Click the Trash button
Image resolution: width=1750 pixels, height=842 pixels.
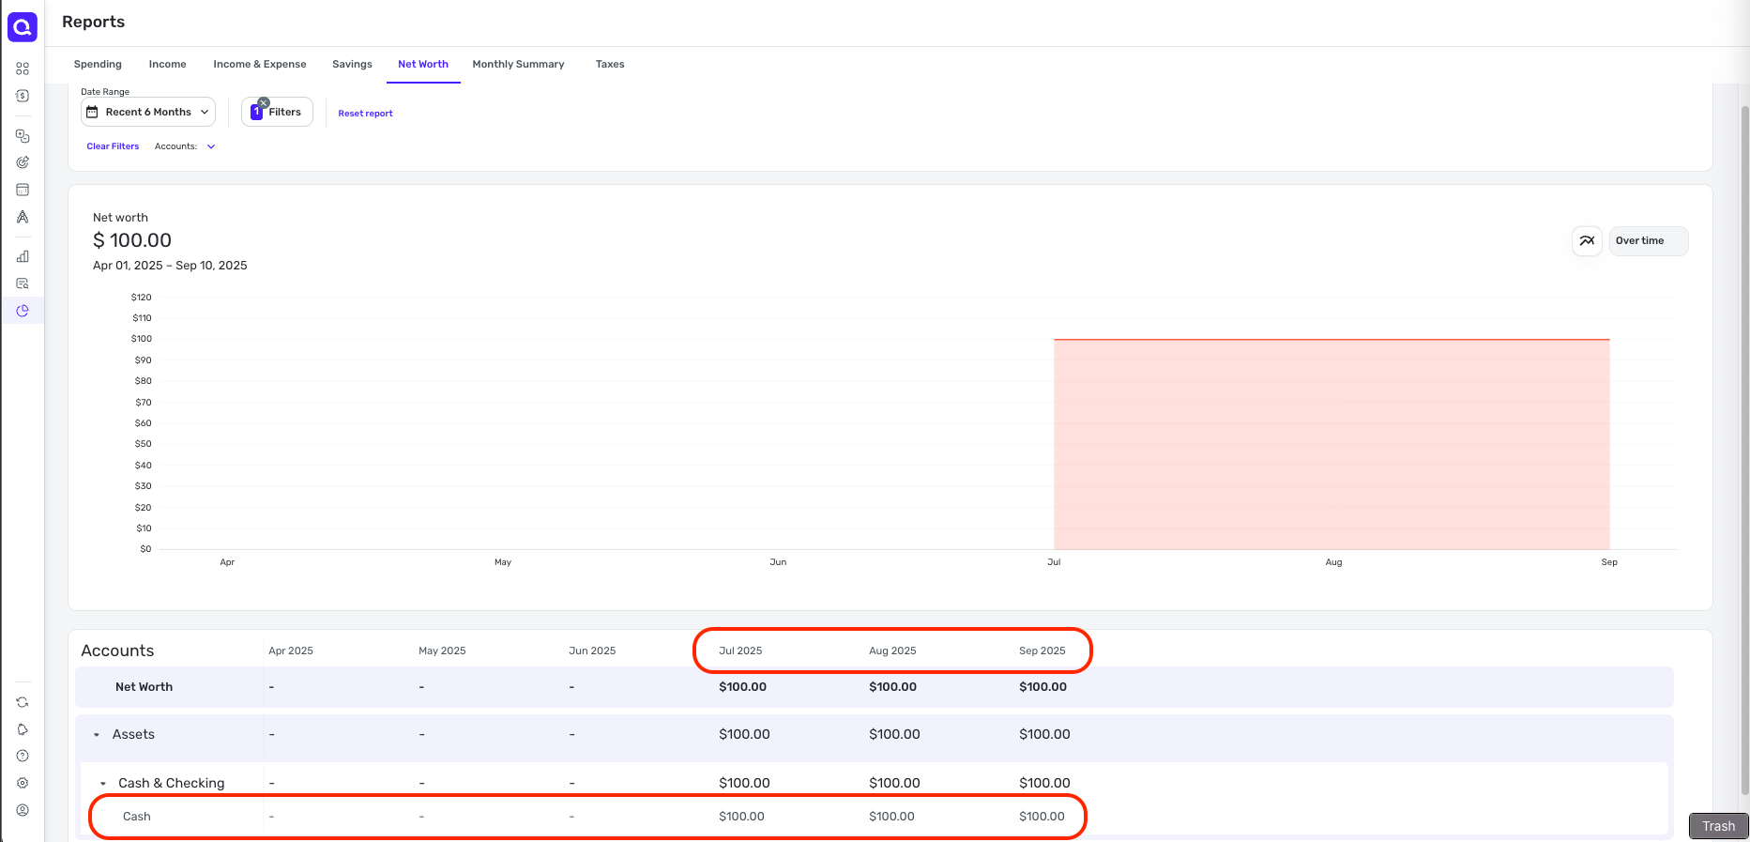1718,826
